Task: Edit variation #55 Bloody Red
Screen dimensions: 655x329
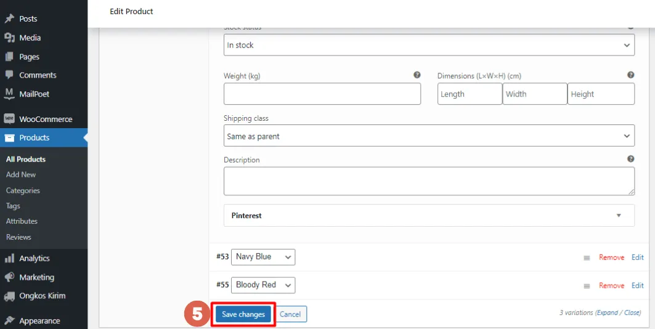Action: point(638,286)
